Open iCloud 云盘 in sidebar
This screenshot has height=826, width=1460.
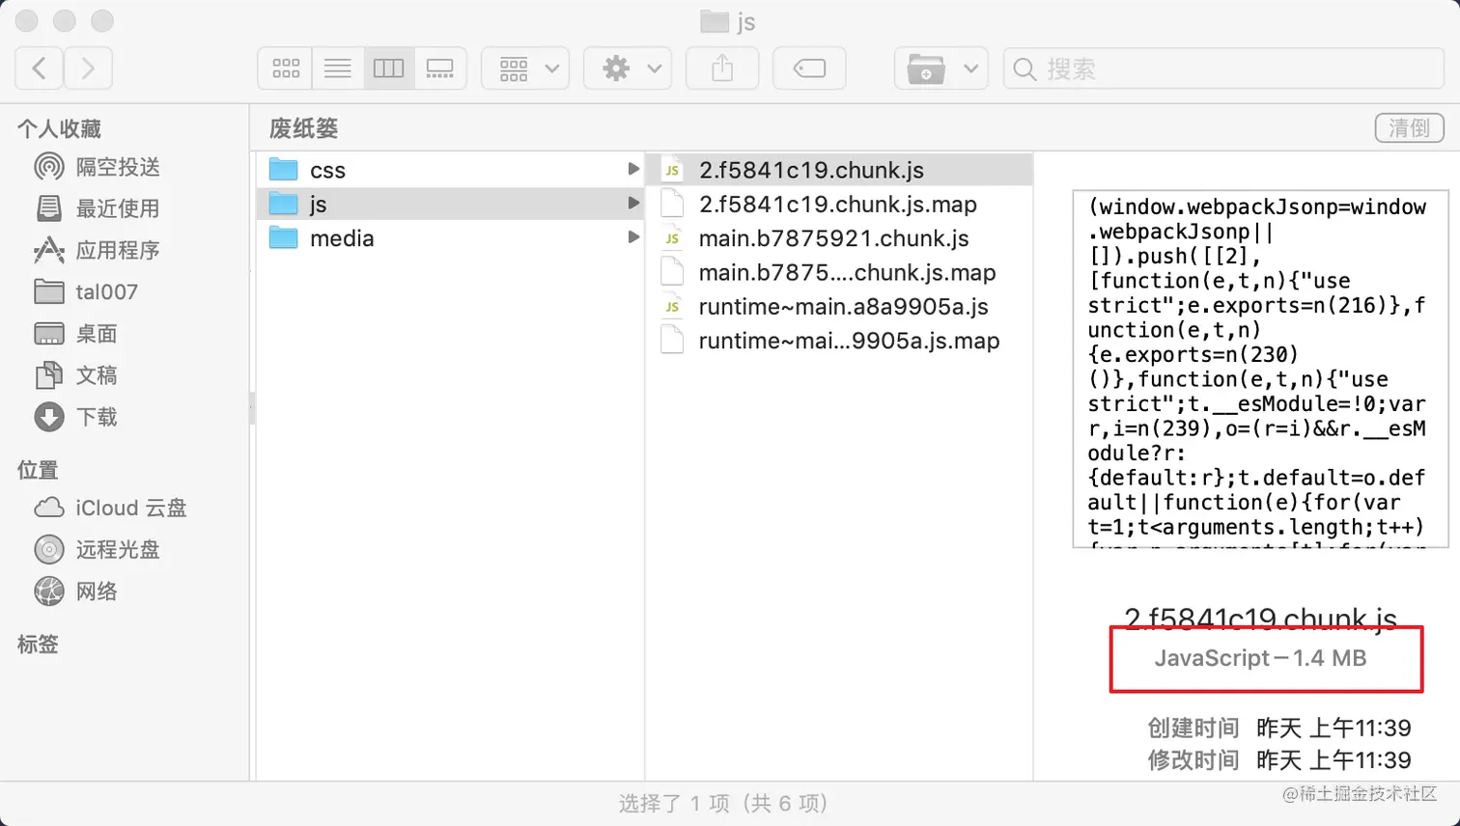pos(110,508)
